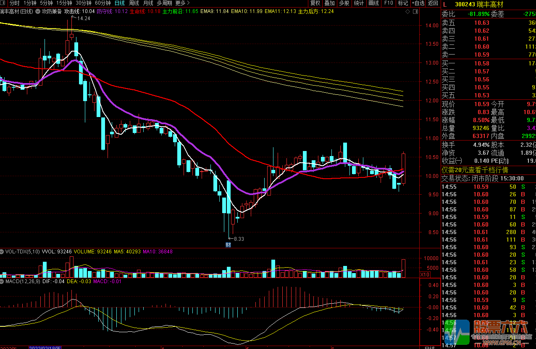The width and height of the screenshot is (536, 349).
Task: Click the EMA11: 12.13 legend value
Action: (x=280, y=11)
